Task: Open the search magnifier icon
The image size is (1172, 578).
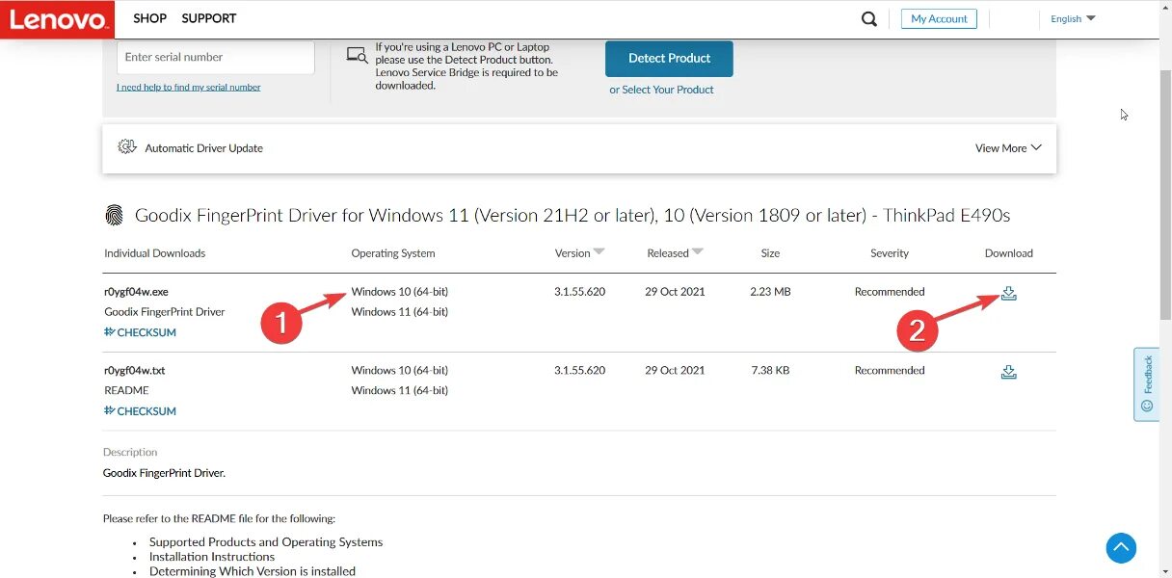Action: [x=869, y=18]
